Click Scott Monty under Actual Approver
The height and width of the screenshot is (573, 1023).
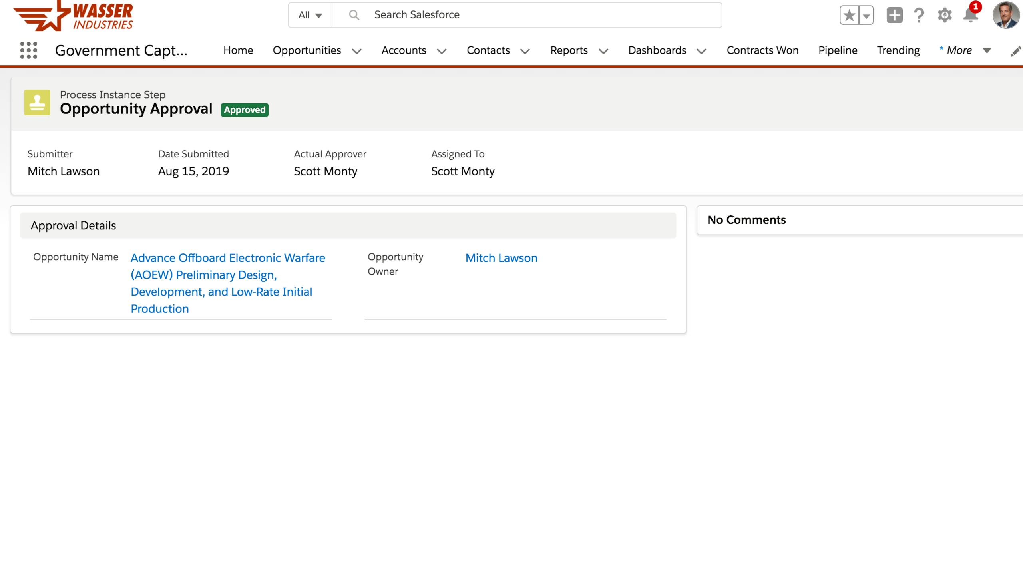point(326,171)
